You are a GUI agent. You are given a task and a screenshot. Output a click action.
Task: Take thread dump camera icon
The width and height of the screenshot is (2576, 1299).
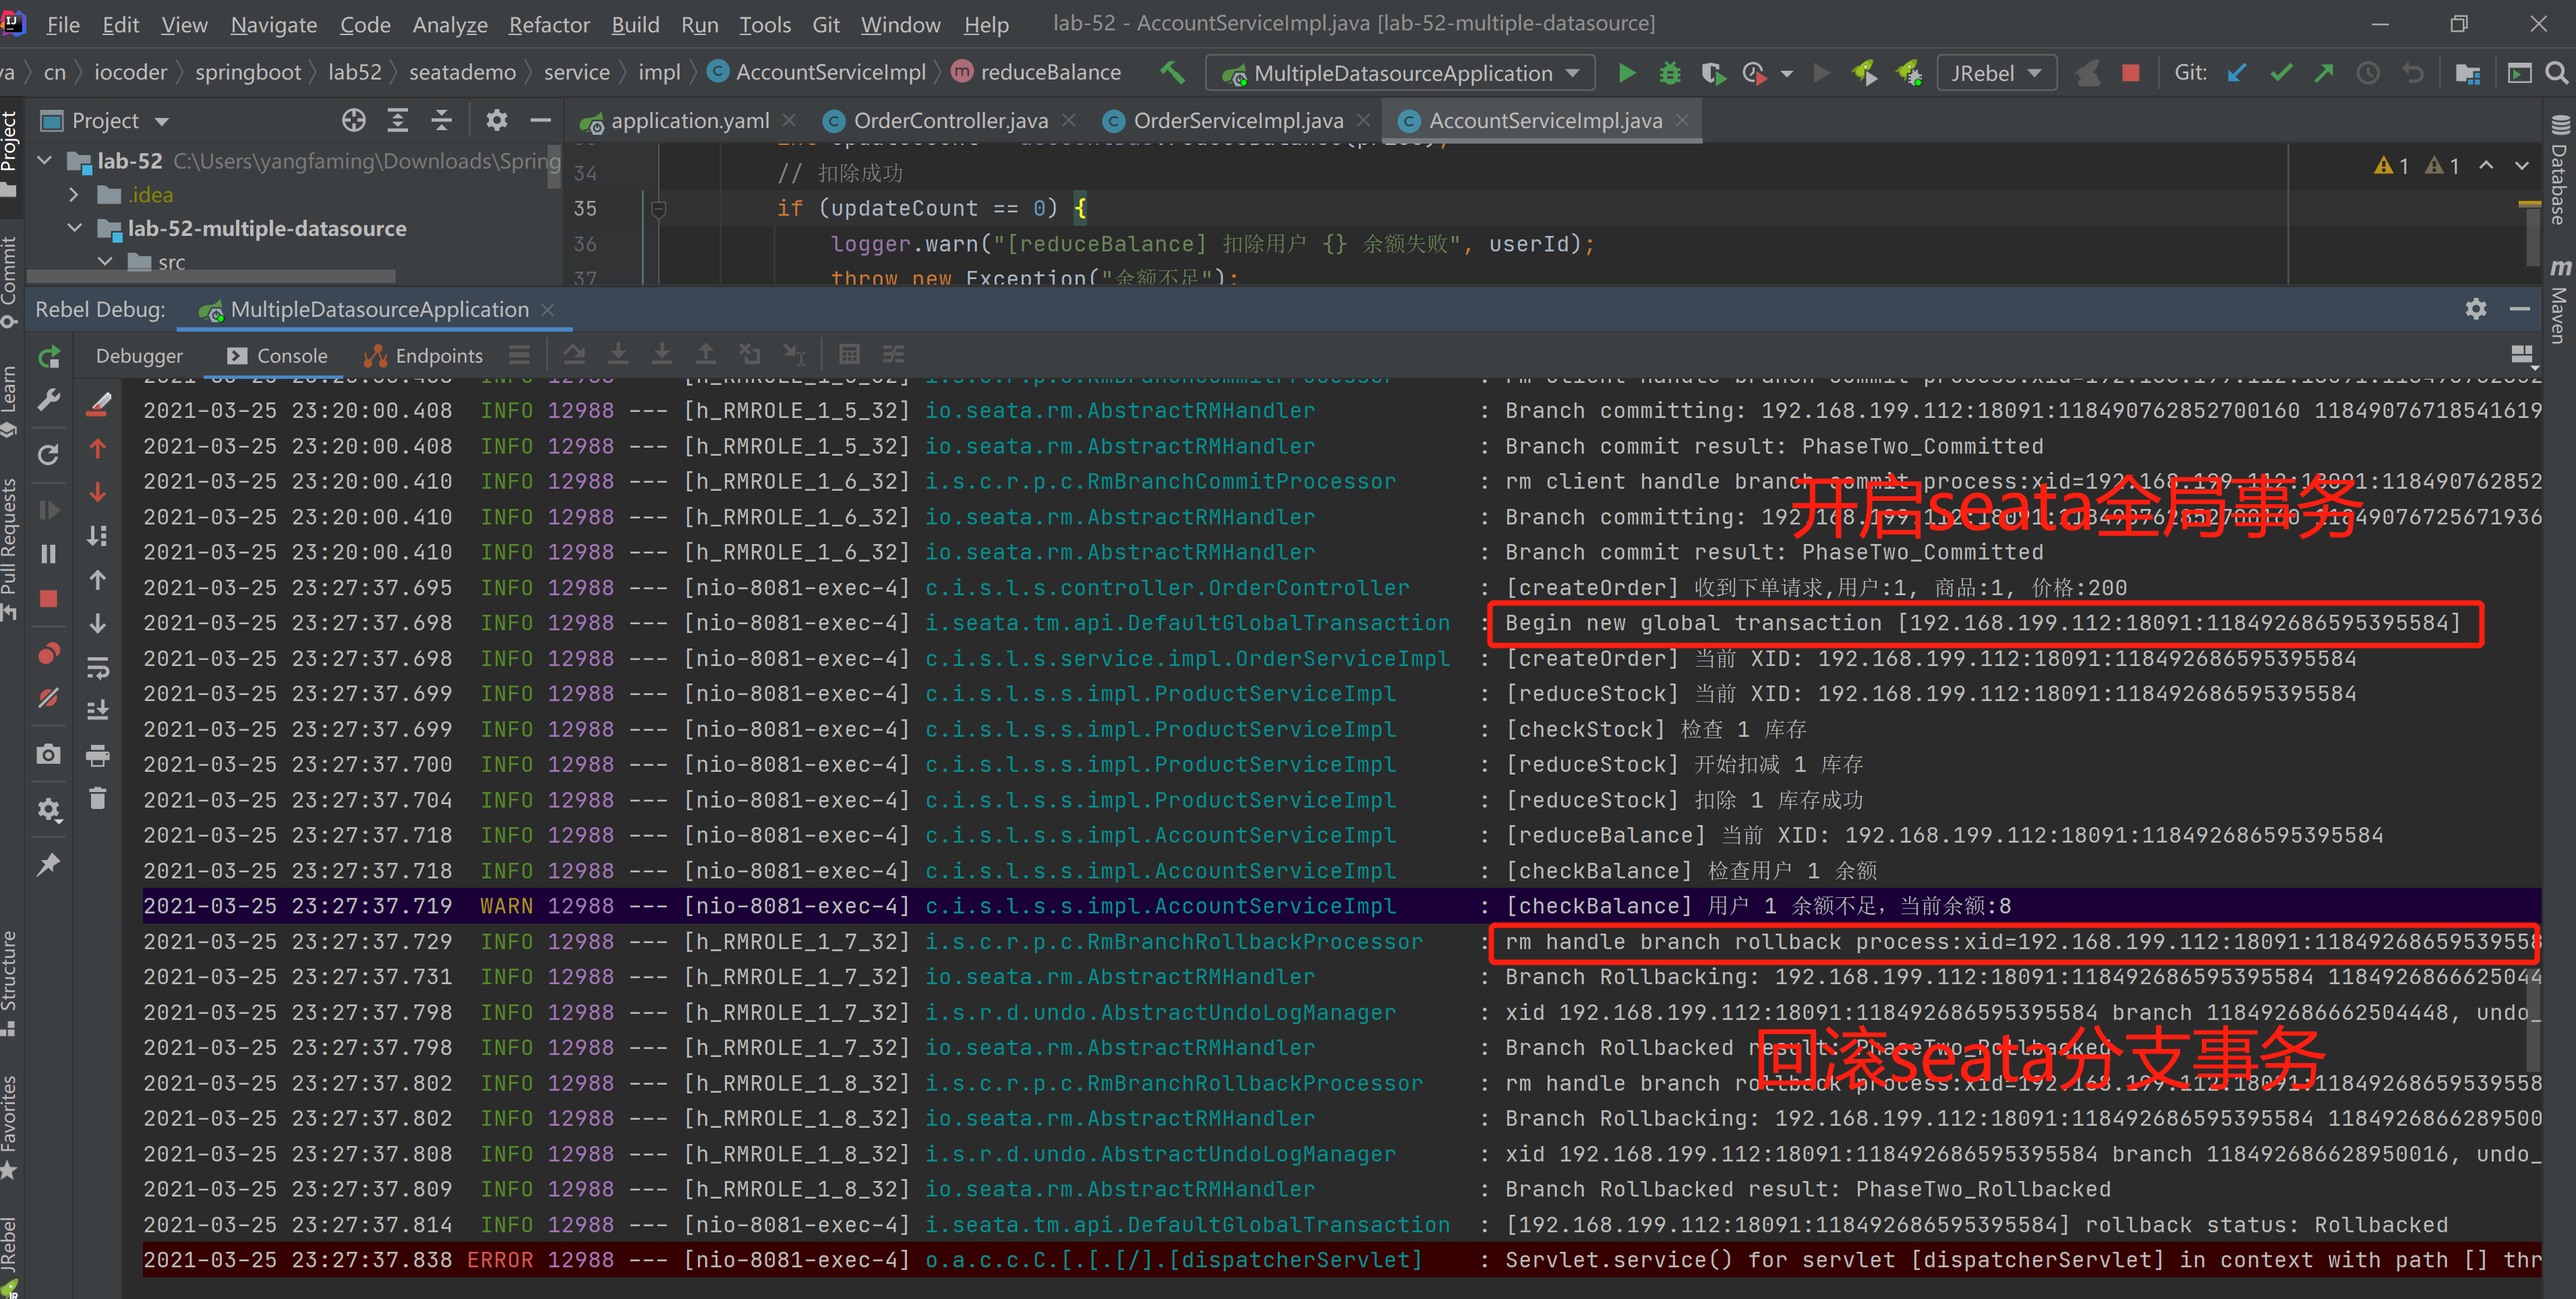coord(48,754)
